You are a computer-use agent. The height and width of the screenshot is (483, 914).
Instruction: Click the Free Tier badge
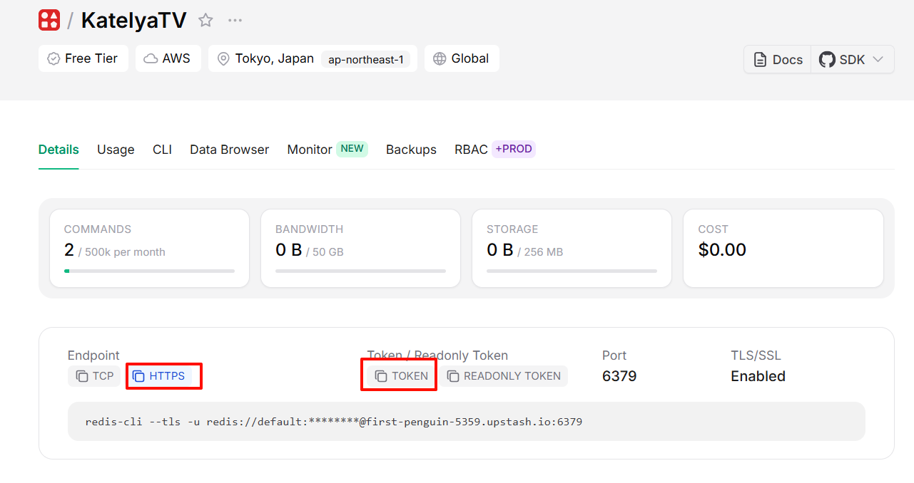click(x=83, y=58)
